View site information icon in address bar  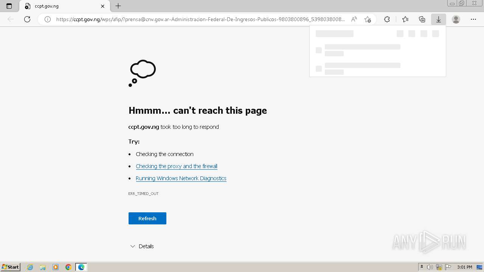pyautogui.click(x=48, y=19)
